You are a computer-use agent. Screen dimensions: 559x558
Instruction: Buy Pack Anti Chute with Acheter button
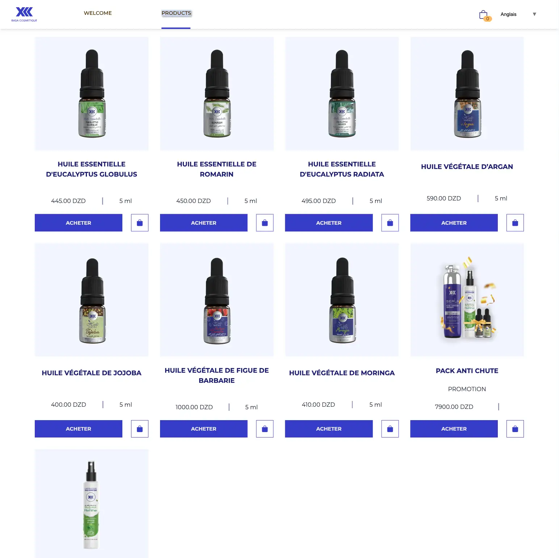coord(454,429)
